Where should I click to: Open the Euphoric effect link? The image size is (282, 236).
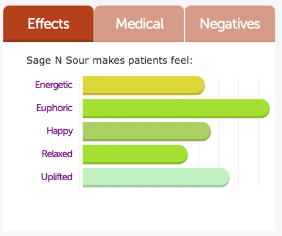coord(54,108)
